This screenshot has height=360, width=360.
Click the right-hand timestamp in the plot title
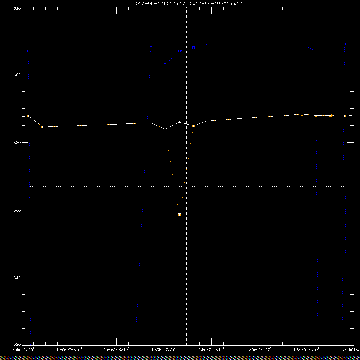pyautogui.click(x=216, y=4)
